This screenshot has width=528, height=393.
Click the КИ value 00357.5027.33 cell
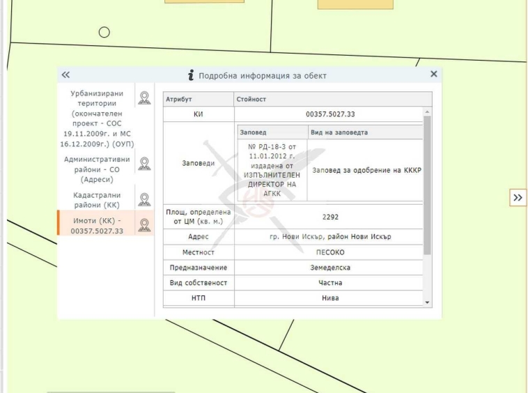[329, 114]
